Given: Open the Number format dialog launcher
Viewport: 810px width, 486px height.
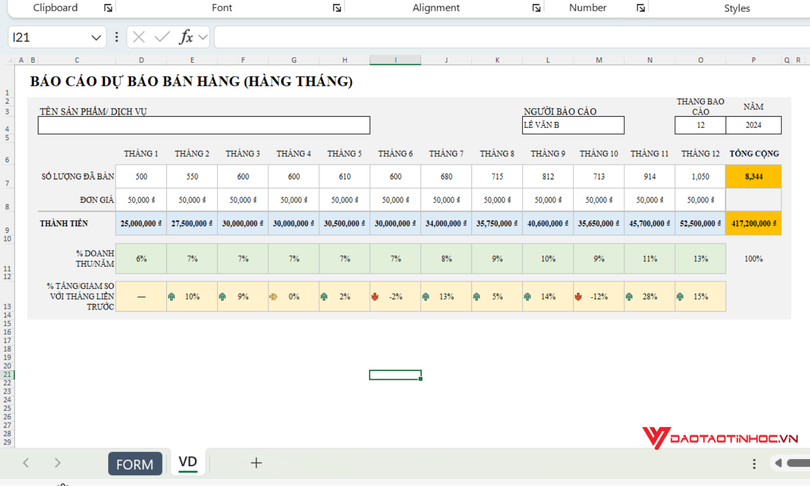Looking at the screenshot, I should pos(640,8).
